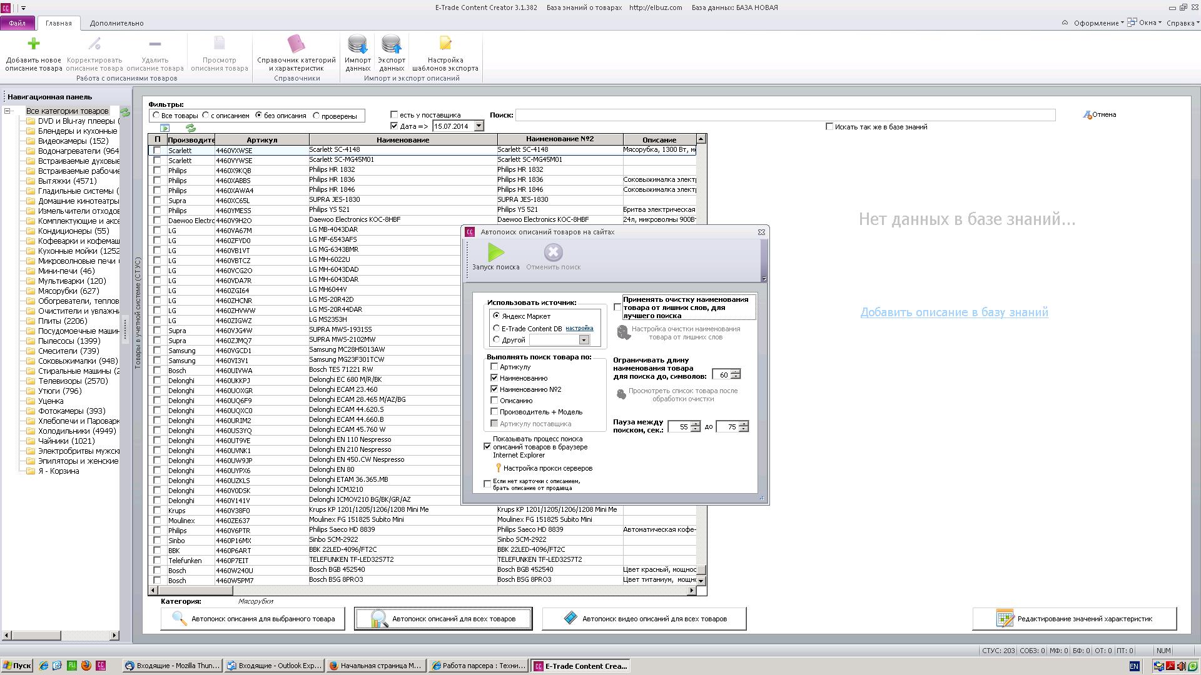Open the date dropdown showing 15.07.2014

click(479, 126)
